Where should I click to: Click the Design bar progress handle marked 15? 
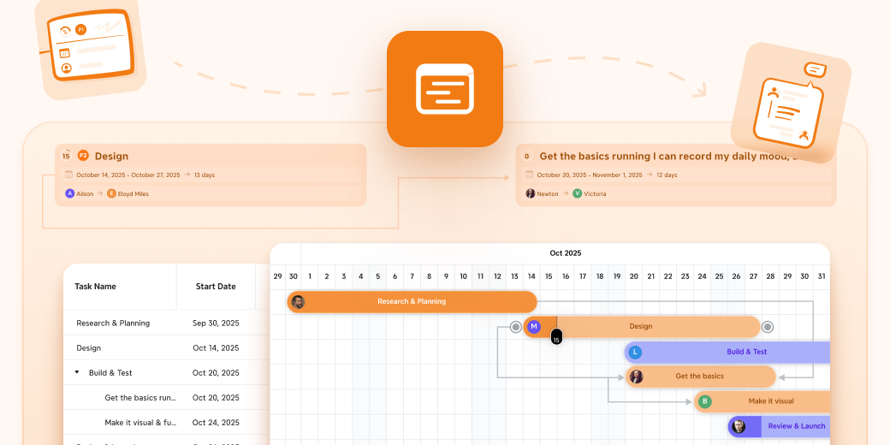[556, 336]
